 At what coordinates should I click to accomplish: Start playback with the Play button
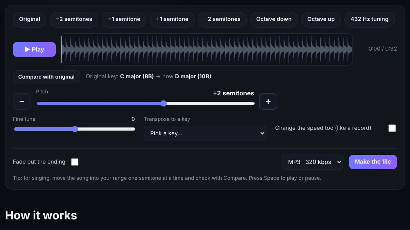[34, 50]
